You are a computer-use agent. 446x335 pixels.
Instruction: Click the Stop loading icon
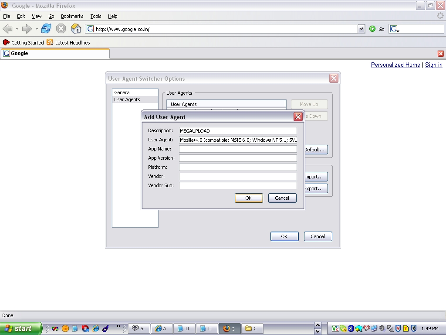tap(61, 29)
